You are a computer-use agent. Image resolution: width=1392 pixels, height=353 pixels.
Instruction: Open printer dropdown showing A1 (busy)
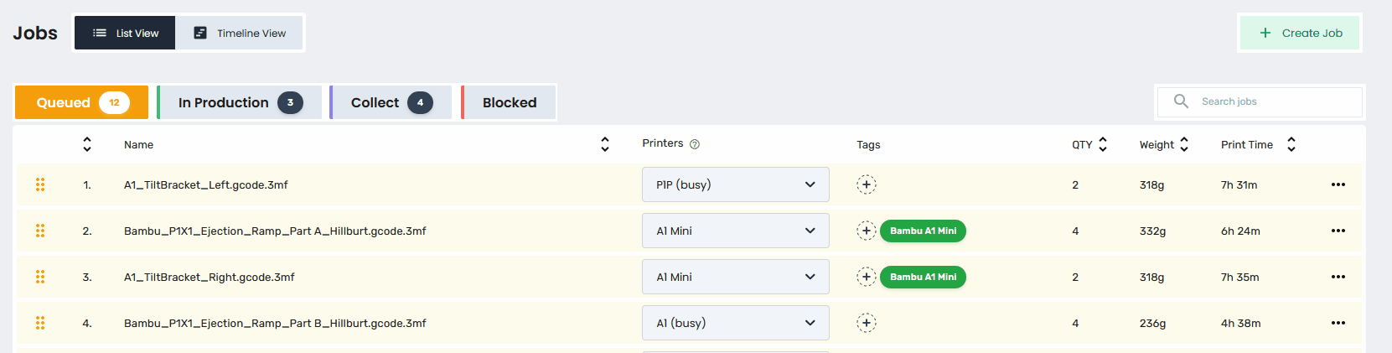(736, 323)
